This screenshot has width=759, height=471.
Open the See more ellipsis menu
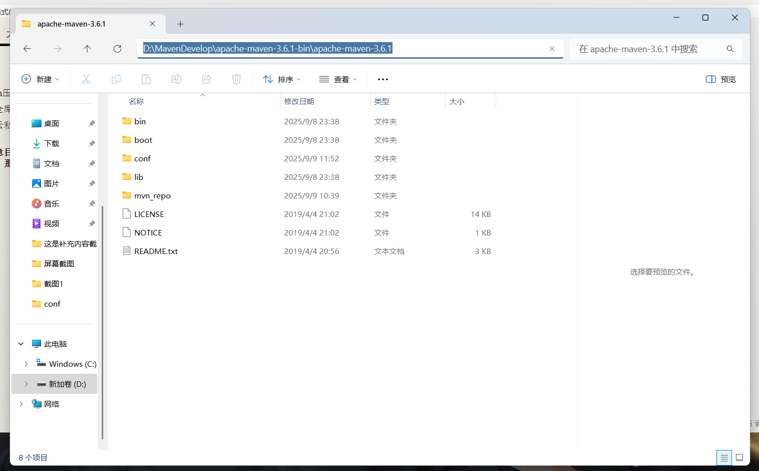[x=383, y=79]
